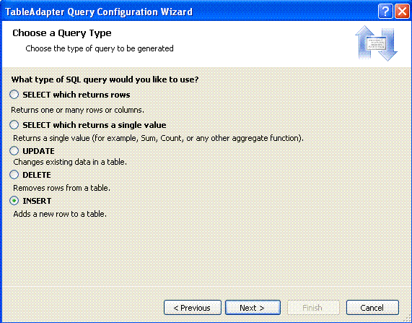412x323 pixels.
Task: Click the question-mark Help button in title bar
Action: pyautogui.click(x=385, y=12)
